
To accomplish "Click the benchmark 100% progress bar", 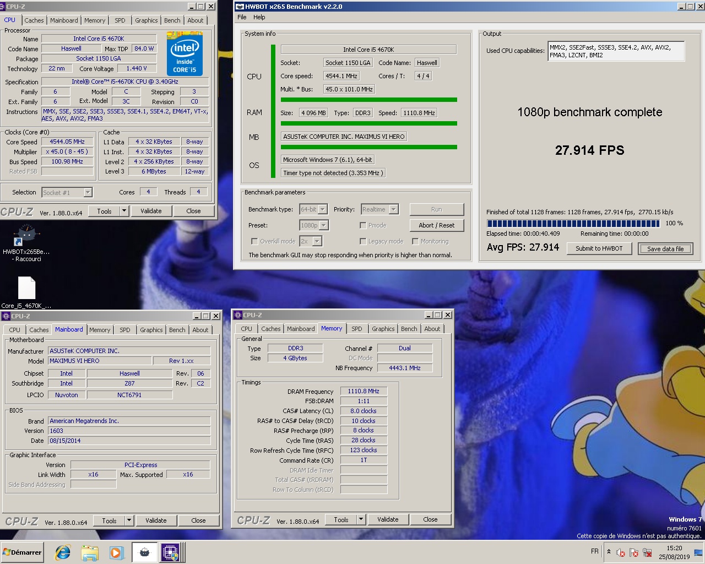I will 573,224.
